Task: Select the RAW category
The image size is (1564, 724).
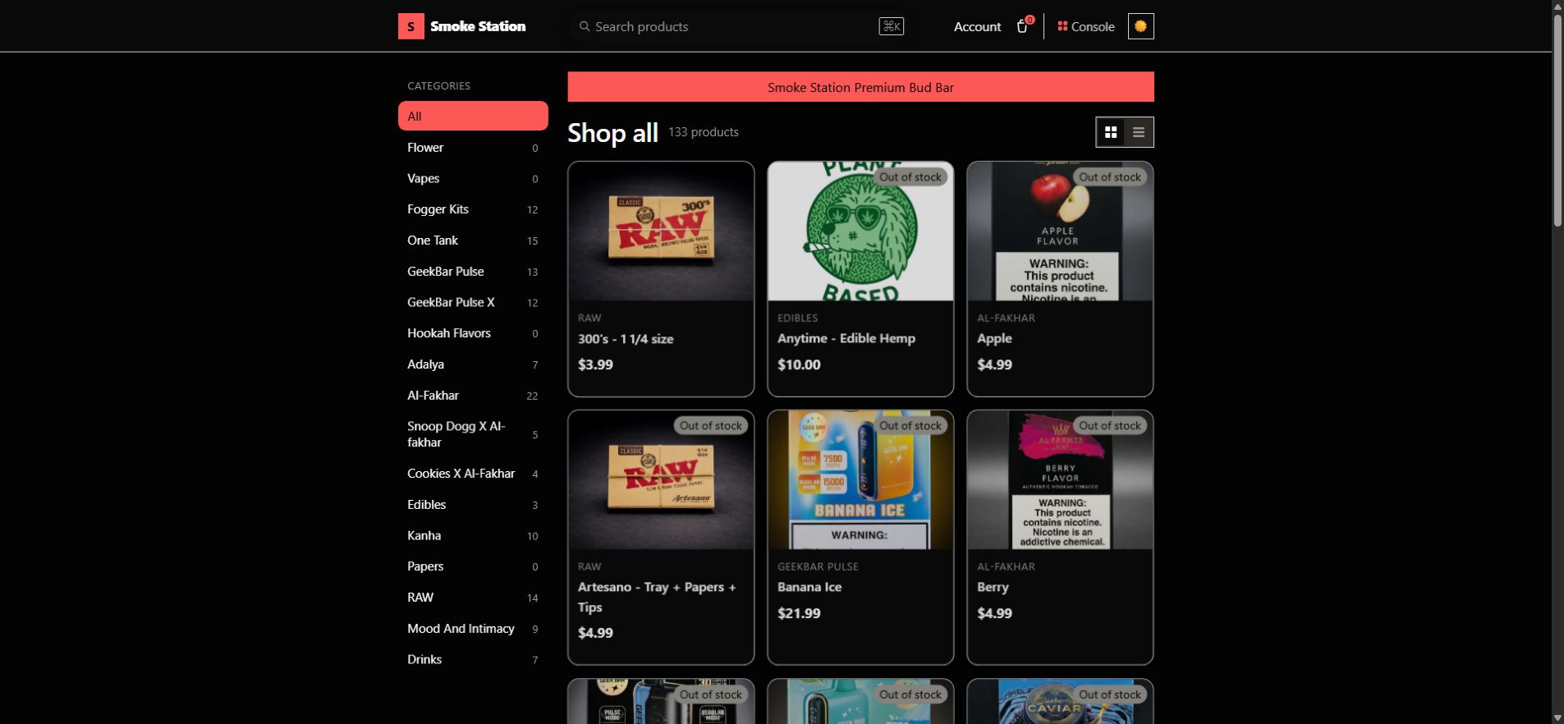Action: pyautogui.click(x=473, y=598)
